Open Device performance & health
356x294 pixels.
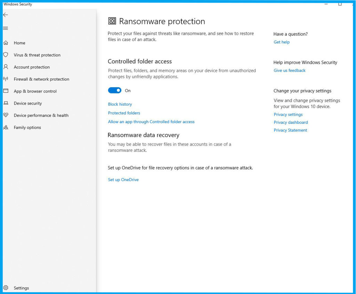tap(41, 115)
